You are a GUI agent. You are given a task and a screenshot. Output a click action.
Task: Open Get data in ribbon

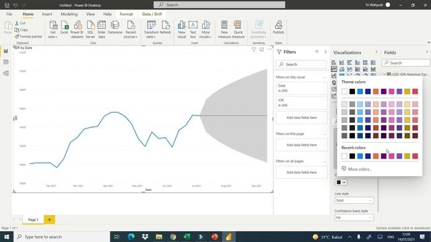pyautogui.click(x=53, y=29)
